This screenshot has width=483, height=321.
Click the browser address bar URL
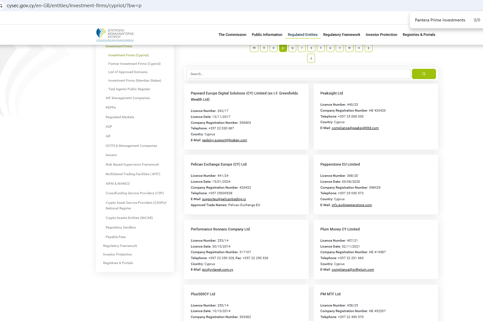click(x=74, y=6)
